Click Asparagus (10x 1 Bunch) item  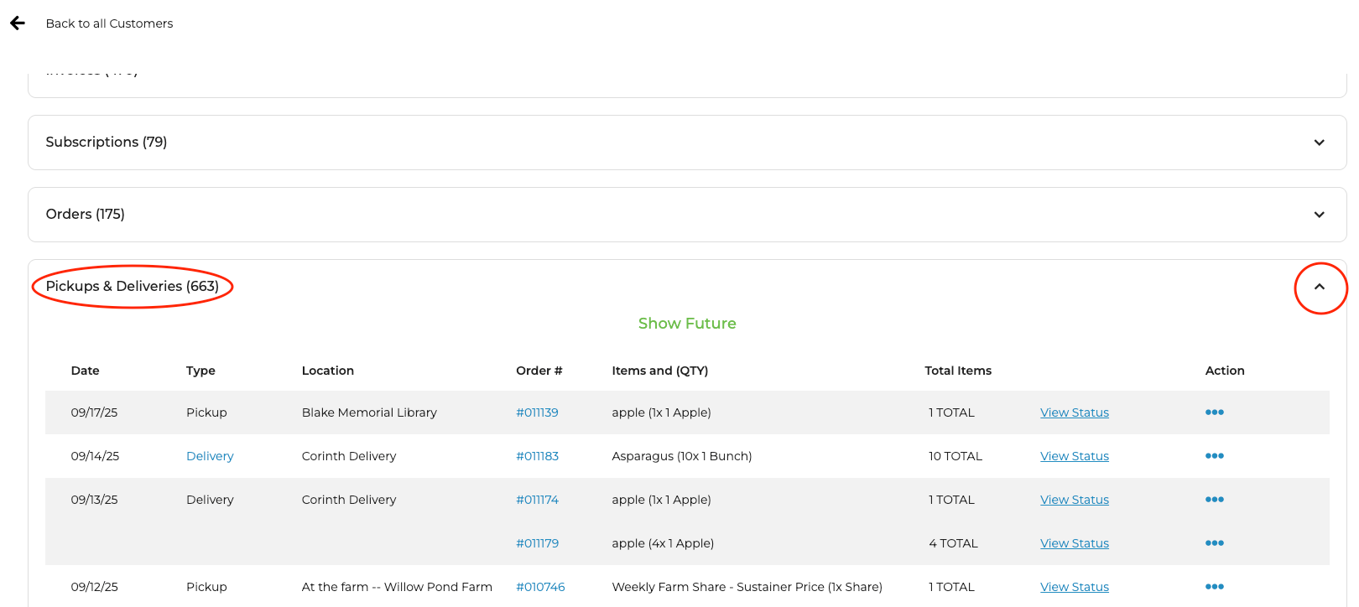point(682,456)
